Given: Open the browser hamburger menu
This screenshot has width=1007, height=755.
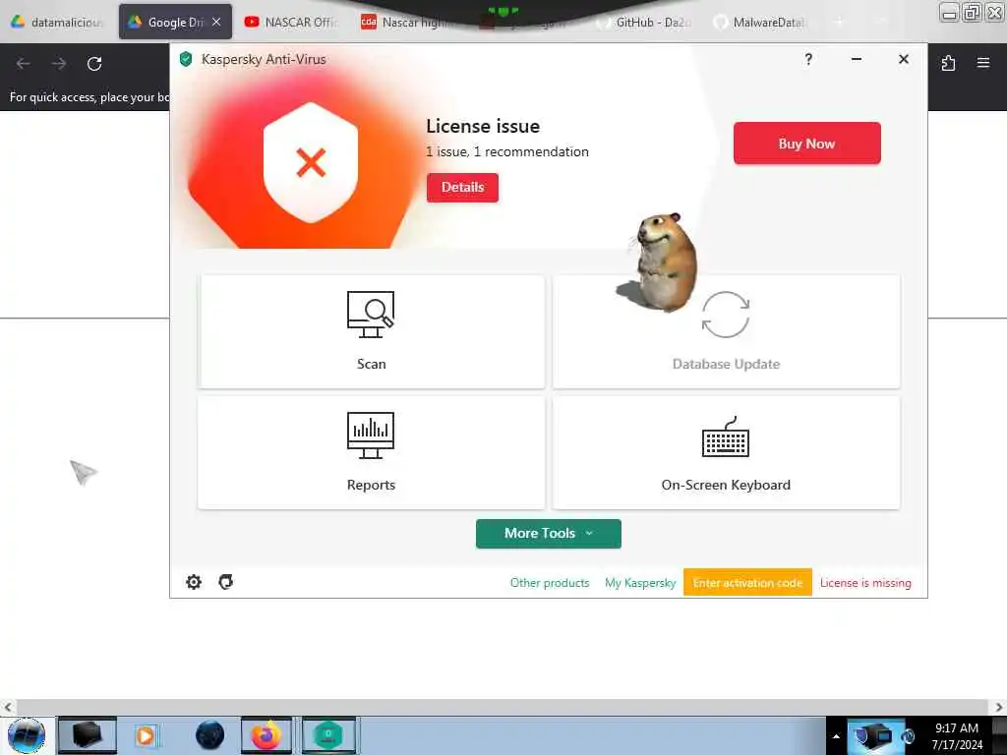Looking at the screenshot, I should coord(983,63).
